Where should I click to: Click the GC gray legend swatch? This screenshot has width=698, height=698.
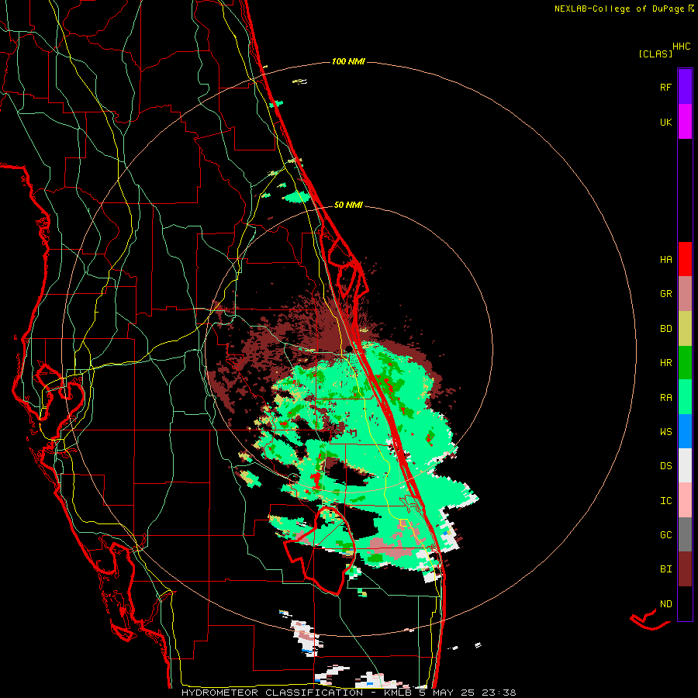(x=685, y=534)
